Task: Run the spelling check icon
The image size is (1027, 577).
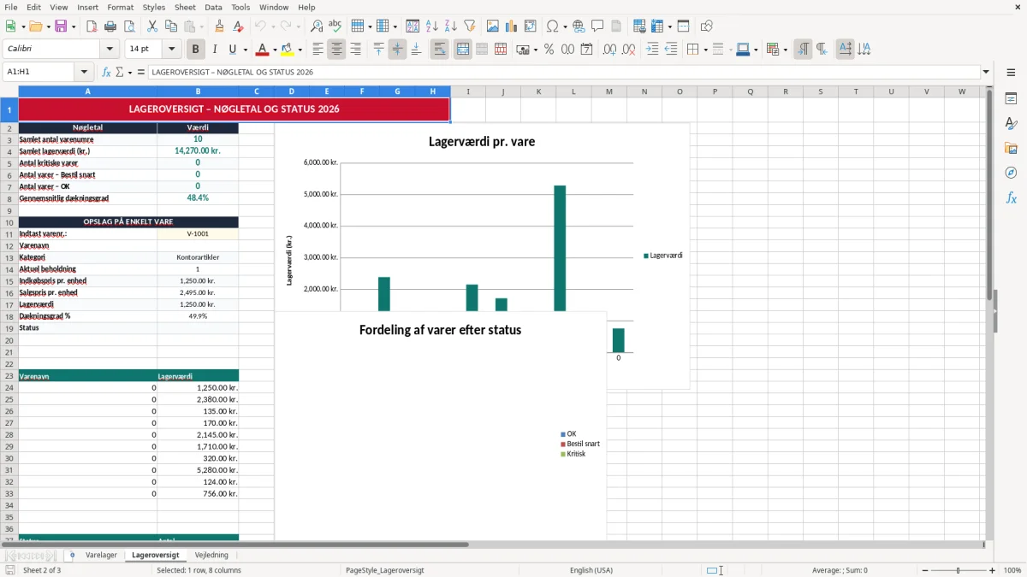Action: coord(335,26)
